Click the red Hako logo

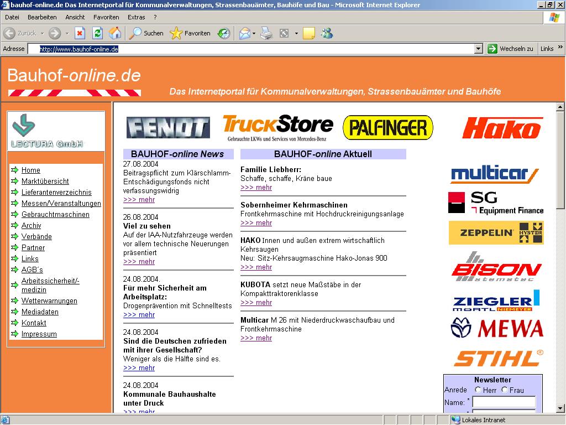502,128
